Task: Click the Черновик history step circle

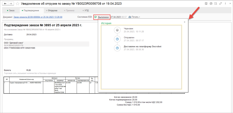Action: tap(117, 30)
